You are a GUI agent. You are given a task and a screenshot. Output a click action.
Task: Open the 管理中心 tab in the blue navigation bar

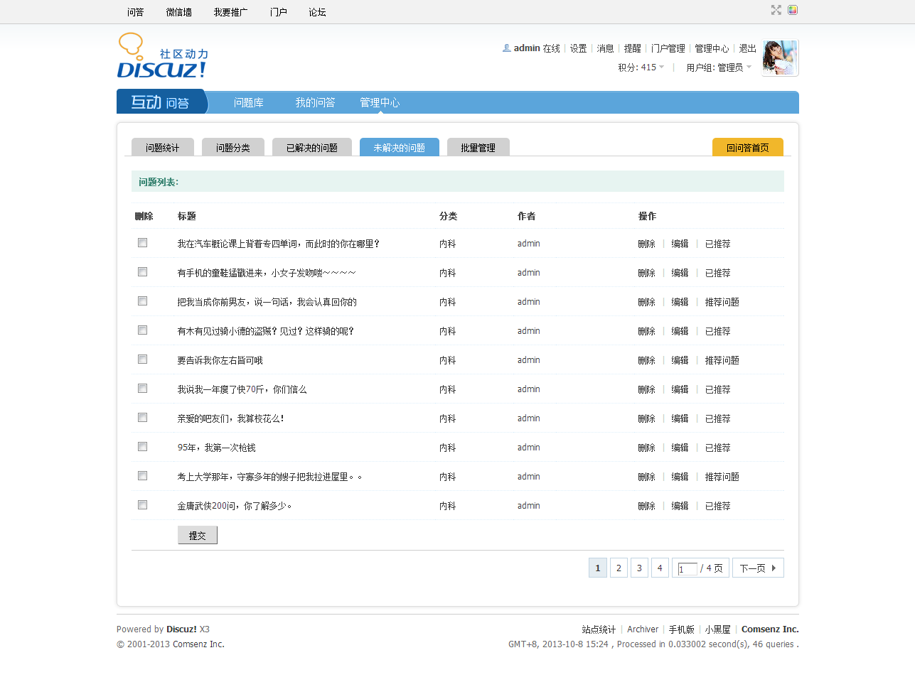380,103
